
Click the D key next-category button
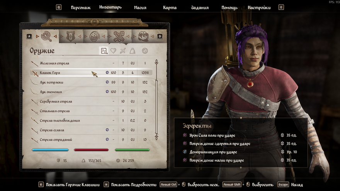point(160,36)
